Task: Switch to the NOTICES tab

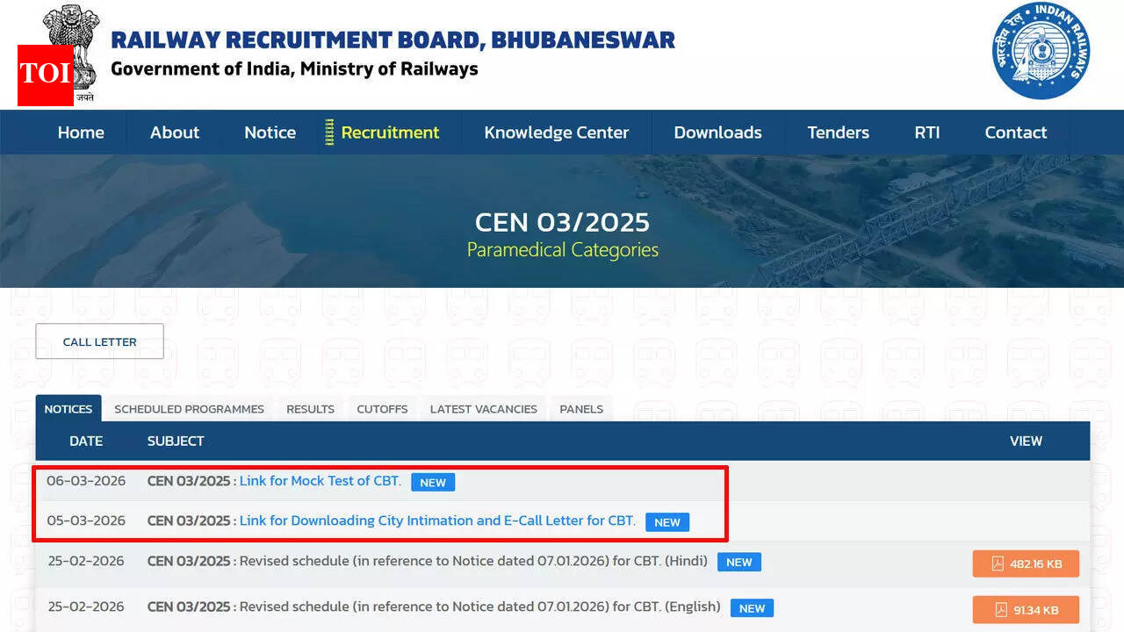Action: pyautogui.click(x=68, y=408)
